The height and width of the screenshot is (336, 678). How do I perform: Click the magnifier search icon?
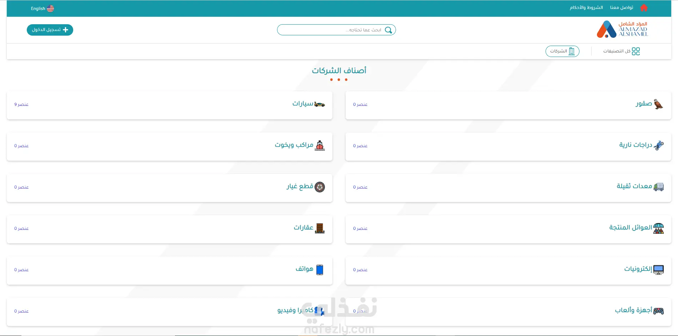pos(388,30)
